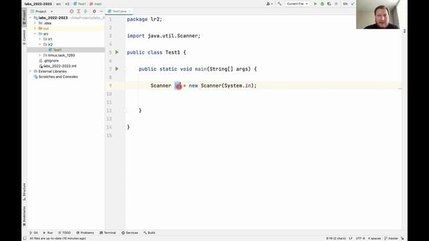Close the Test1.java editor tab
Image resolution: width=429 pixels, height=241 pixels.
coord(129,11)
